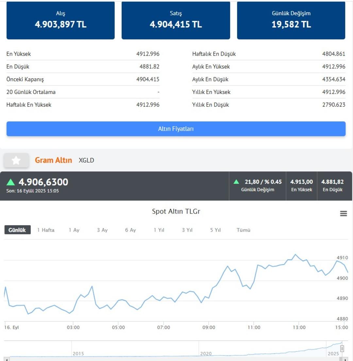Click the Spot Altın TLGr chart title
This screenshot has width=353, height=361.
coord(176,211)
